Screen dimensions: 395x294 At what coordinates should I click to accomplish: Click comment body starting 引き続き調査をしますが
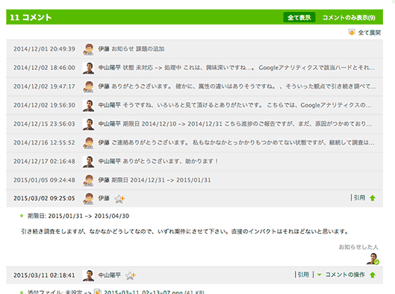pyautogui.click(x=184, y=231)
